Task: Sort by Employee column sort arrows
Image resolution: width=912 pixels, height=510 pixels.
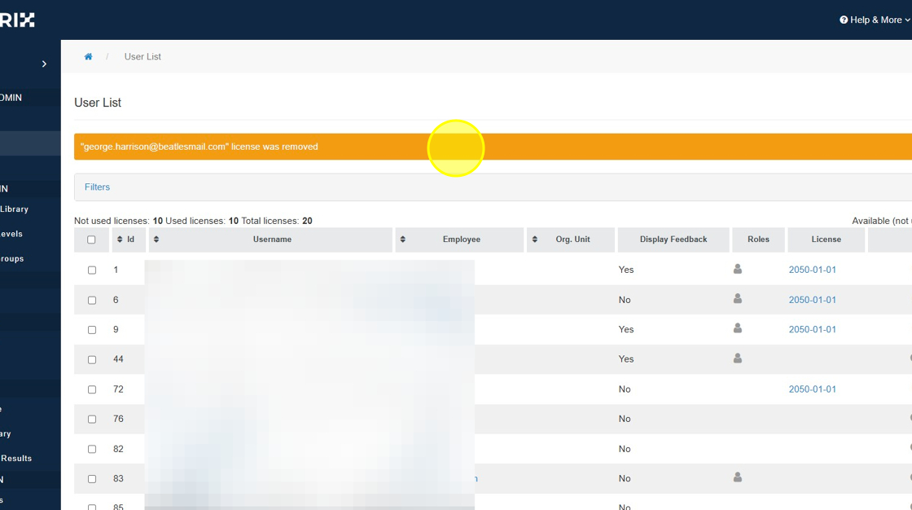Action: tap(402, 240)
